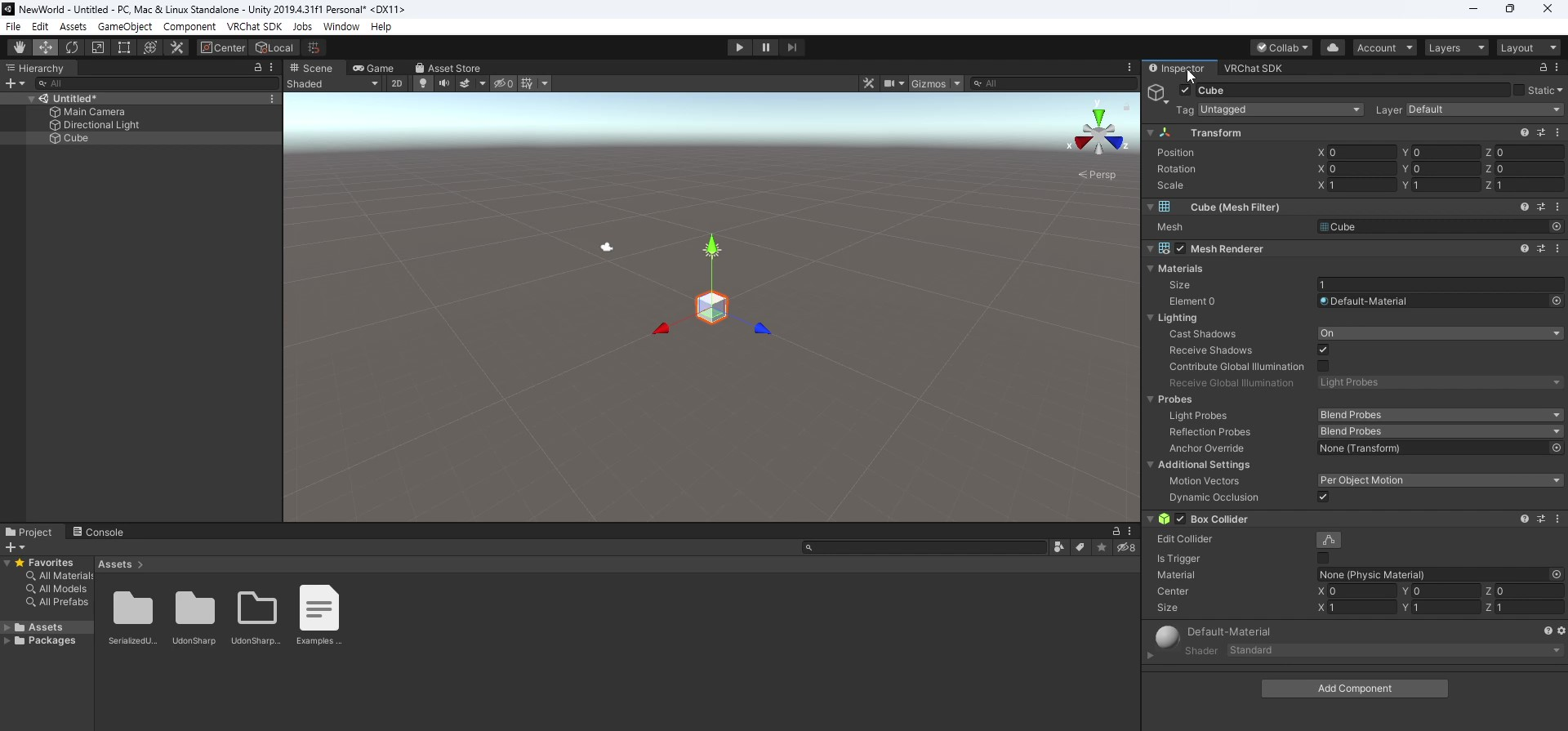Open the GameObject menu
This screenshot has height=731, width=1568.
pos(125,26)
